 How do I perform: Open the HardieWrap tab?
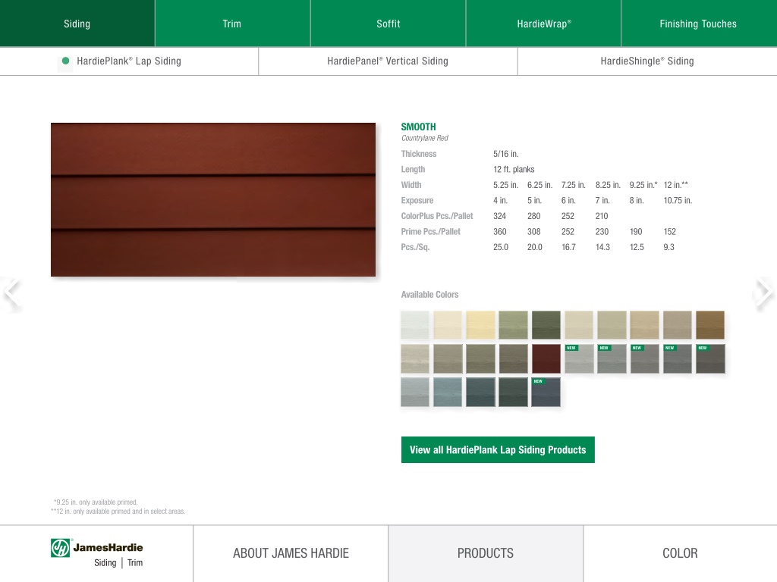pos(543,23)
